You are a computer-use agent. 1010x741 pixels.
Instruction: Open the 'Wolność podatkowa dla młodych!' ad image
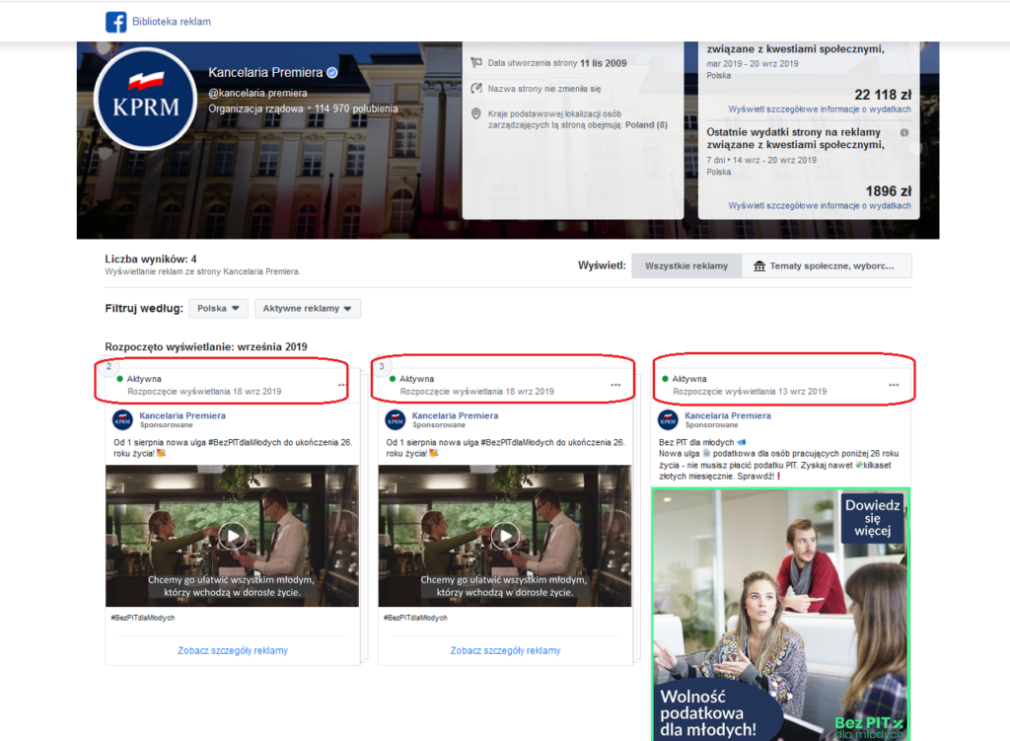click(x=781, y=615)
